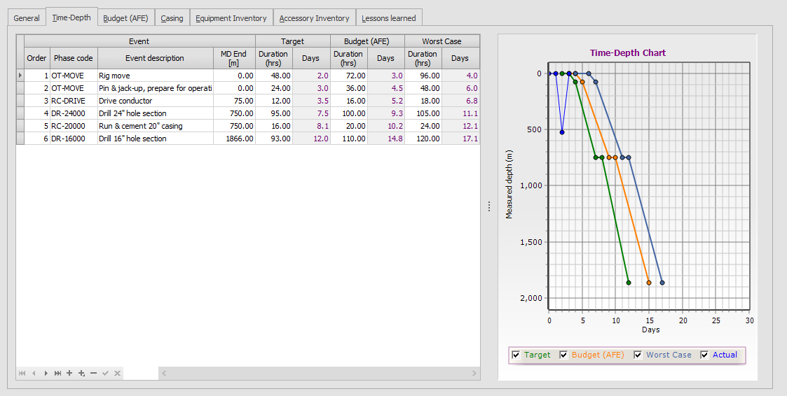
Task: Jump to first record in navigator
Action: pyautogui.click(x=22, y=374)
